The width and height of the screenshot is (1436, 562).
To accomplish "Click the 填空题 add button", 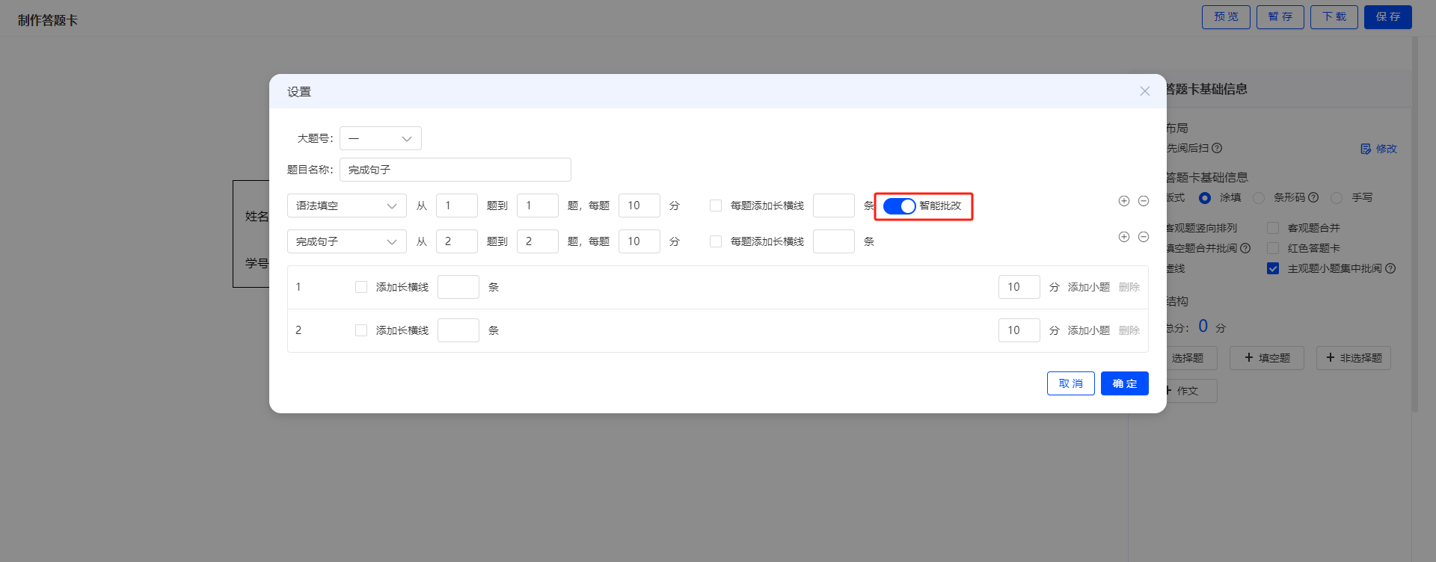I will tap(1267, 358).
